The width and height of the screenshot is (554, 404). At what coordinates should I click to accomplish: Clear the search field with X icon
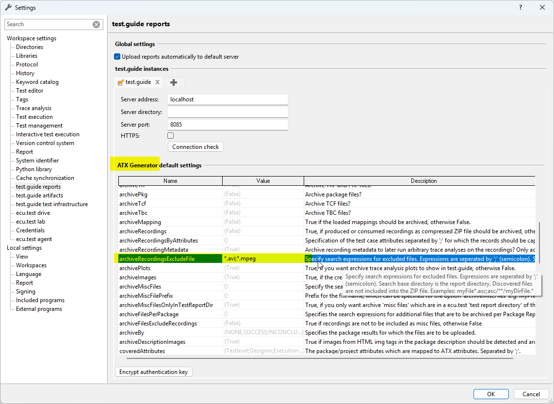click(96, 24)
